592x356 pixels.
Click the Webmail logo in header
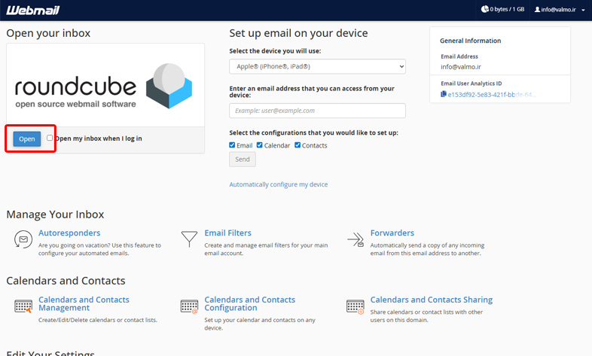32,10
